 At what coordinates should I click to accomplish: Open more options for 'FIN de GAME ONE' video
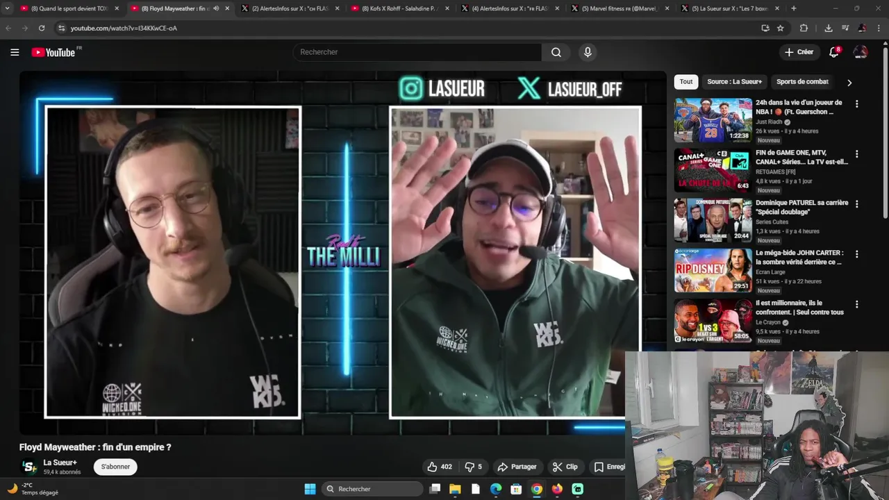(856, 154)
